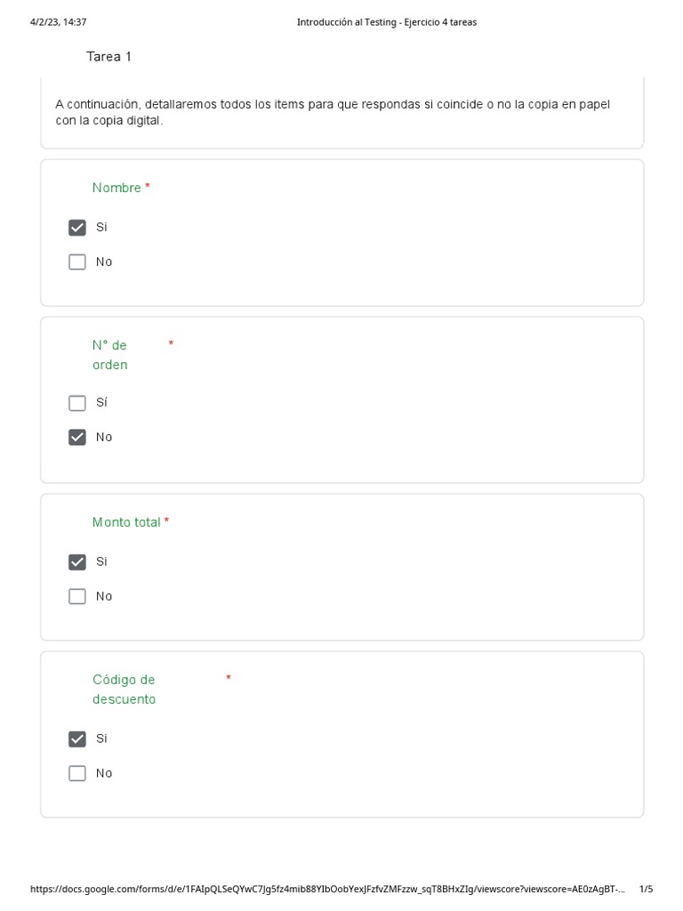Click the Tarea 1 section heading
Viewport: 683px width, 911px height.
pyautogui.click(x=108, y=56)
